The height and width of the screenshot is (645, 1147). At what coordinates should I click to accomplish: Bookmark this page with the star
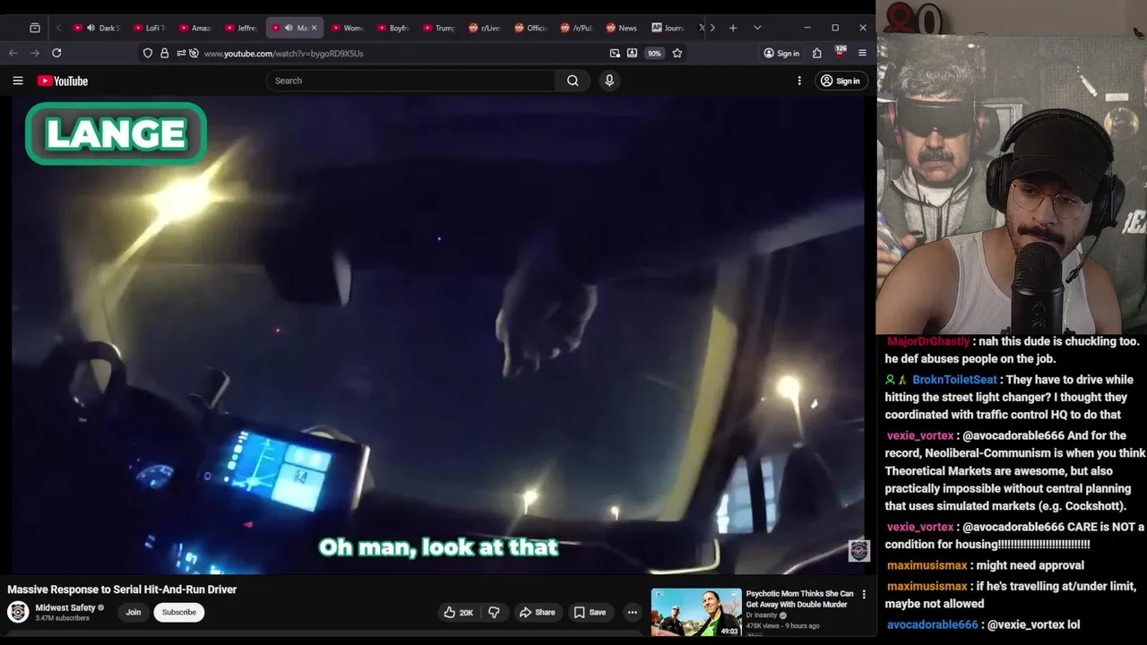677,53
